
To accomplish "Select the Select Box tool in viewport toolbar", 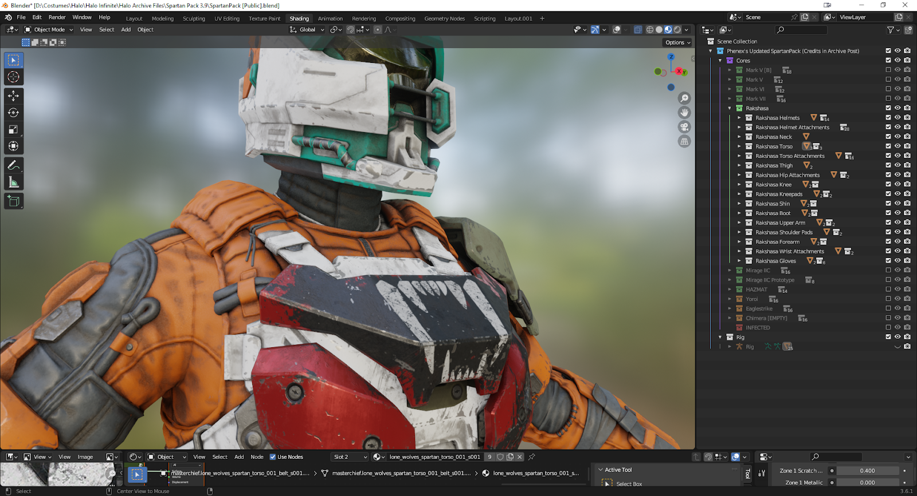I will 14,60.
